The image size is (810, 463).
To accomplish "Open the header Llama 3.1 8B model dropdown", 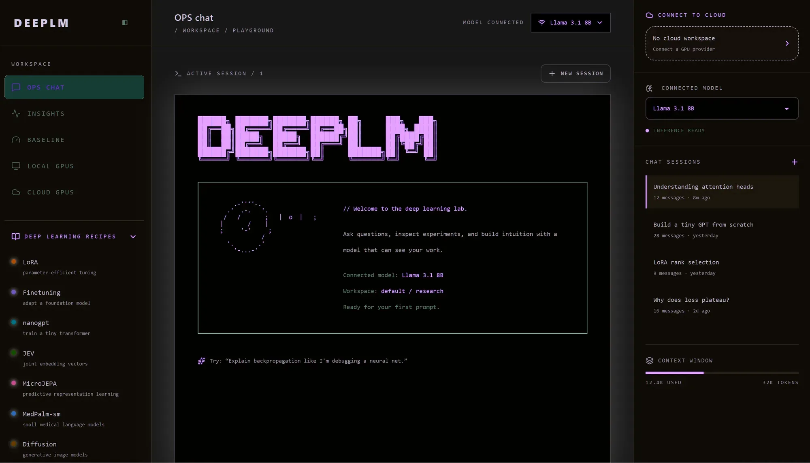I will (x=570, y=23).
